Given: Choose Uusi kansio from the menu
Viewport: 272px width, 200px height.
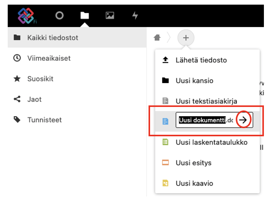Looking at the screenshot, I should pos(194,81).
